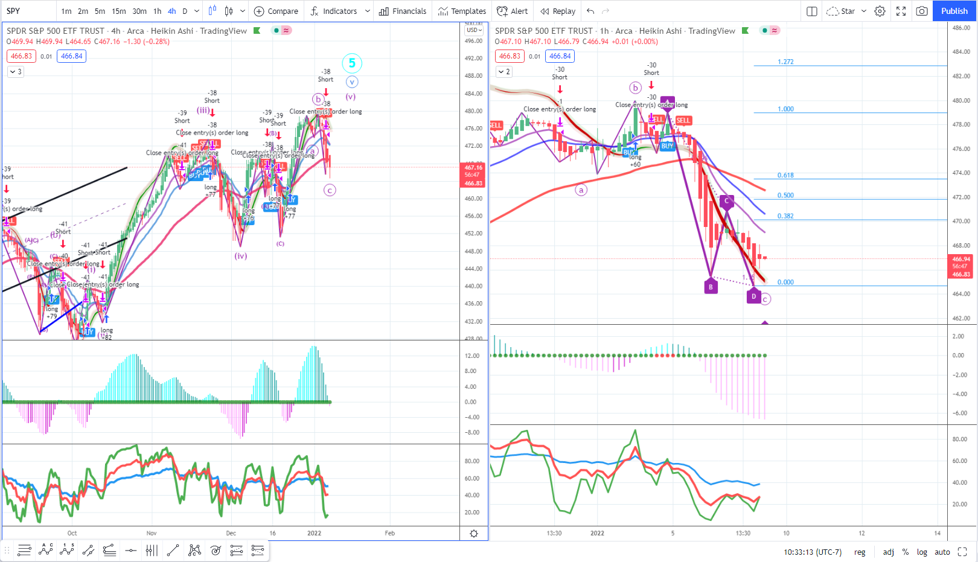Screen dimensions: 978x562
Task: Redo the last undone action
Action: click(606, 11)
